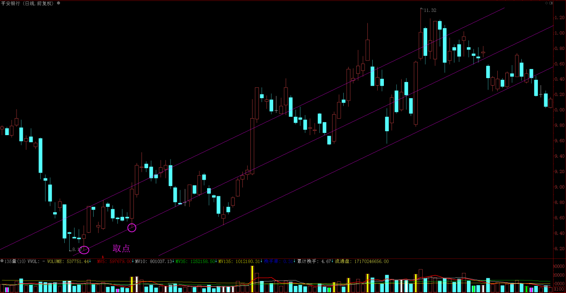Click the 30000 volume axis label
Screen dimensions: 566x293
(x=559, y=266)
